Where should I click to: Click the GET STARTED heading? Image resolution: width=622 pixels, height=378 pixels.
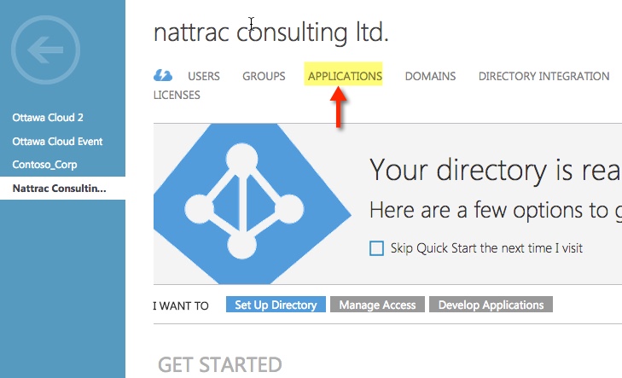(x=220, y=364)
